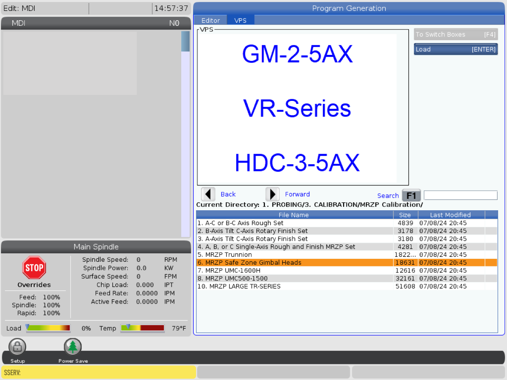This screenshot has height=380, width=507.
Task: Click the red STOP overrides icon
Action: 34,268
